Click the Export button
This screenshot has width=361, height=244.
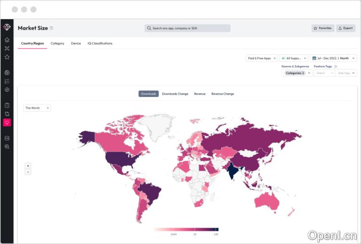pyautogui.click(x=346, y=28)
